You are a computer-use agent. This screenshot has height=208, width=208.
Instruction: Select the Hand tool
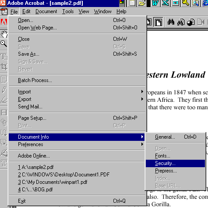point(4,34)
